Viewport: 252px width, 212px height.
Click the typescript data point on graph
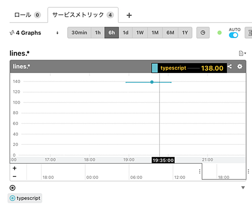[x=152, y=82]
